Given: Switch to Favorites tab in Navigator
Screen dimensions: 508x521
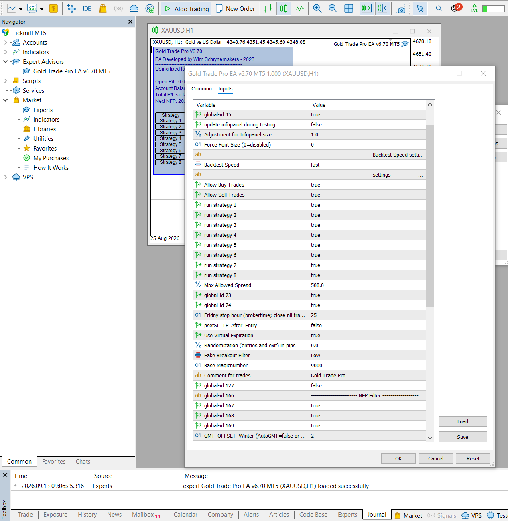Looking at the screenshot, I should [54, 461].
